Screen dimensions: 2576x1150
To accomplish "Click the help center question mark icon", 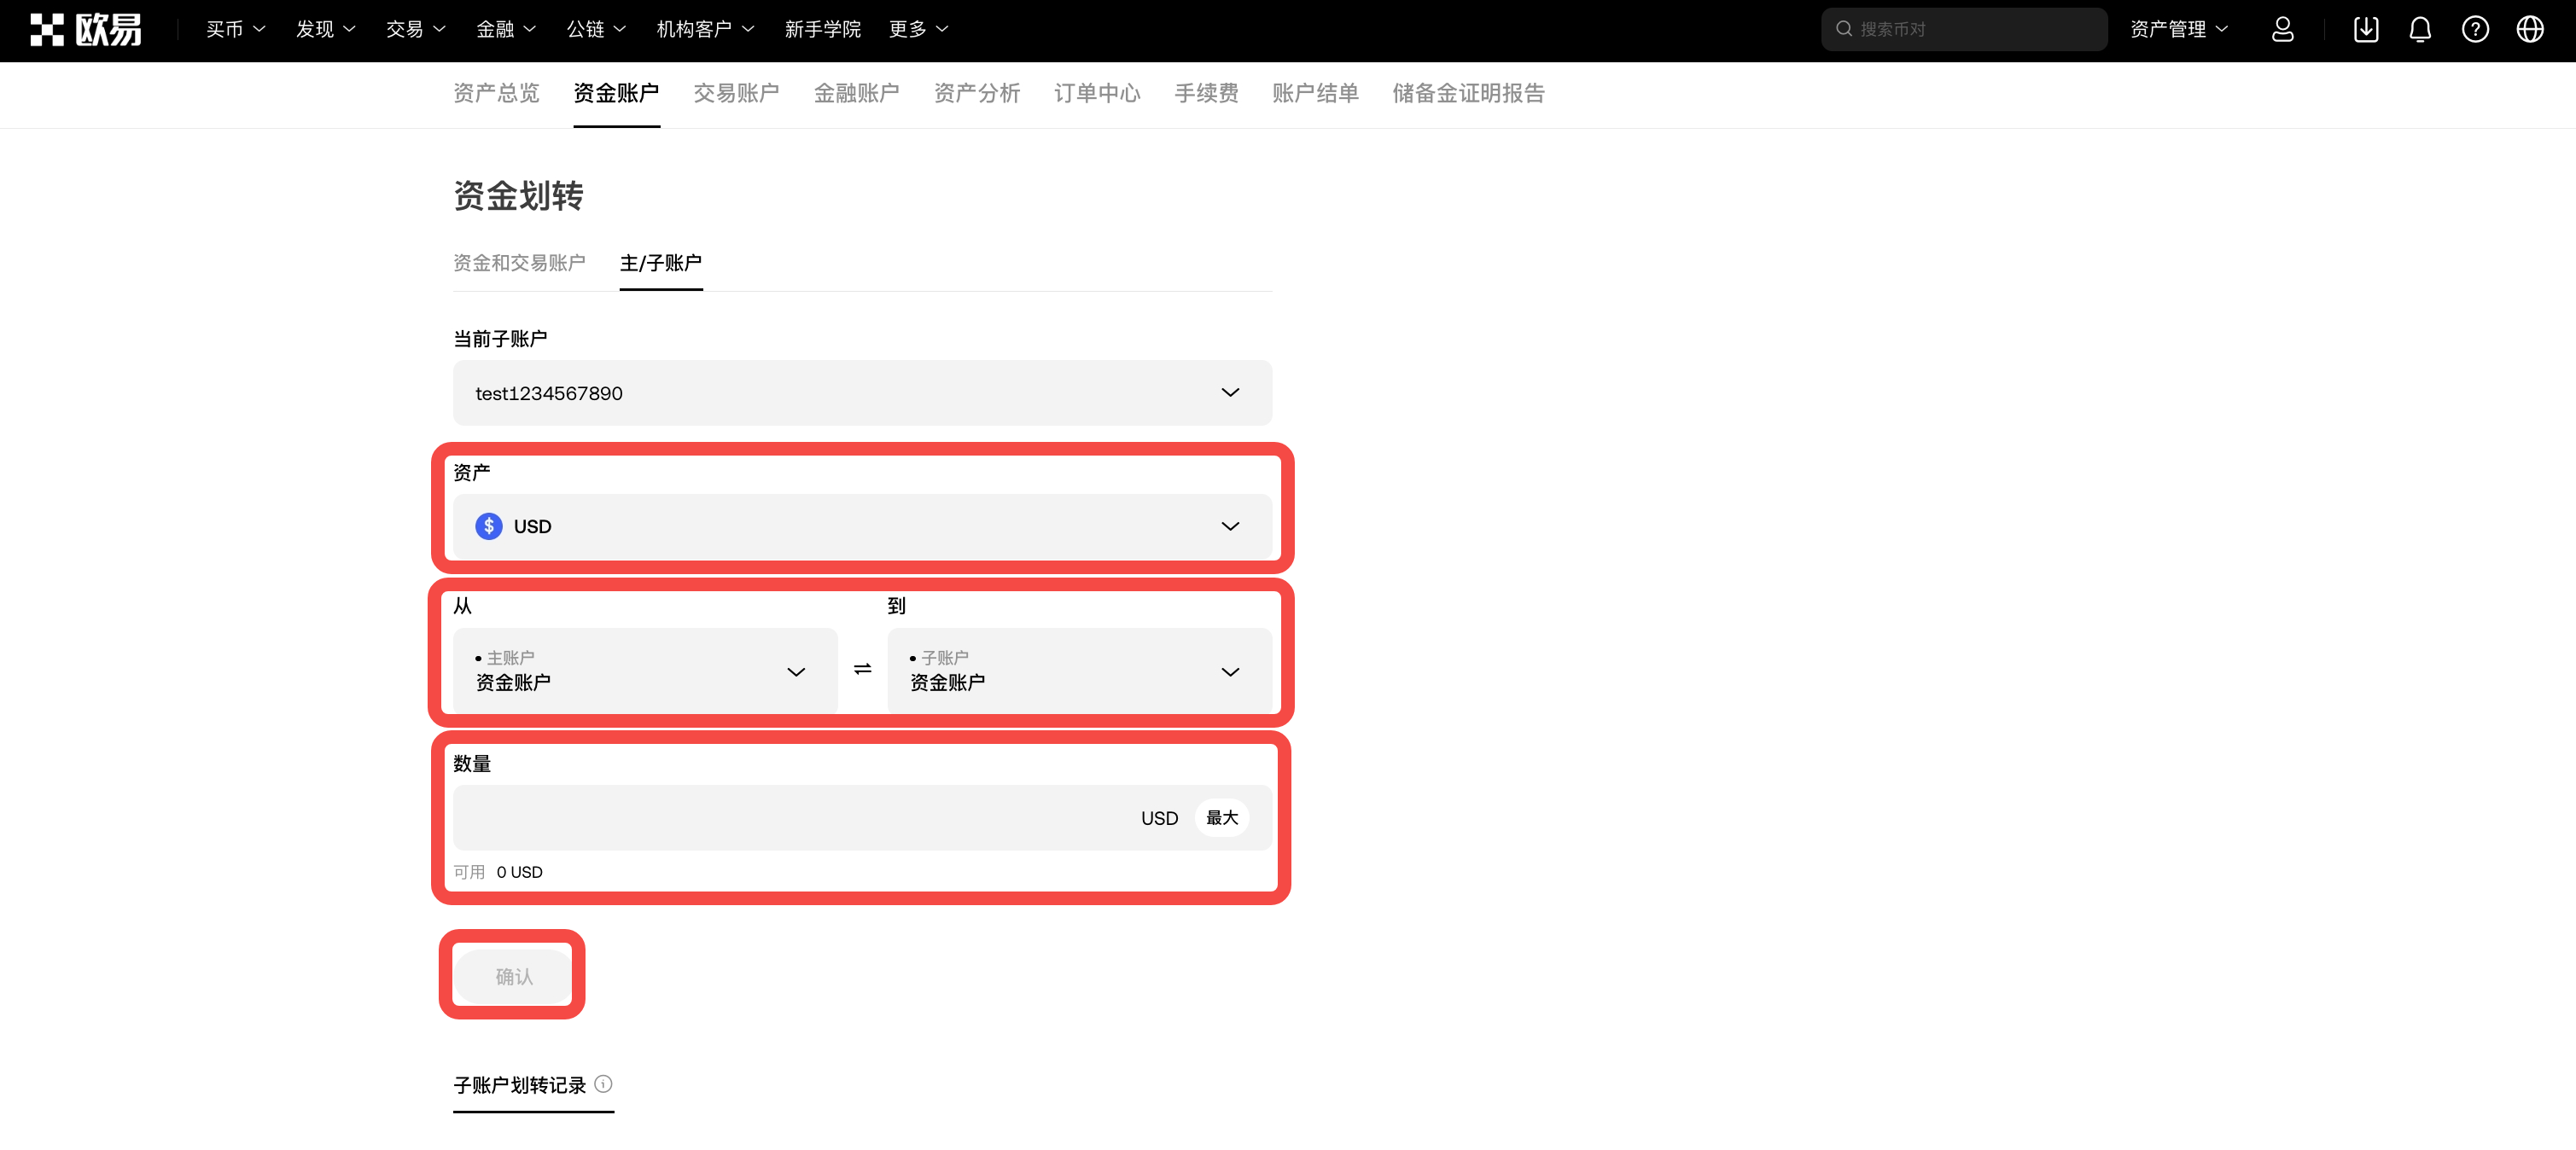I will (x=2475, y=29).
